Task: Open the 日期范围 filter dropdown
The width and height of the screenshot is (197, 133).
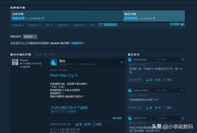Action: (x=63, y=25)
